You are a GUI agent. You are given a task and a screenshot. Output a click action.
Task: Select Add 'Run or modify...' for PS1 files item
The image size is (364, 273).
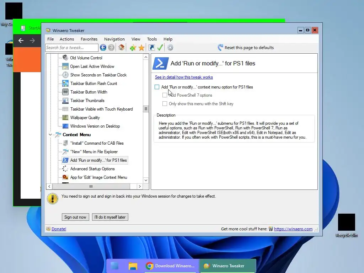98,160
